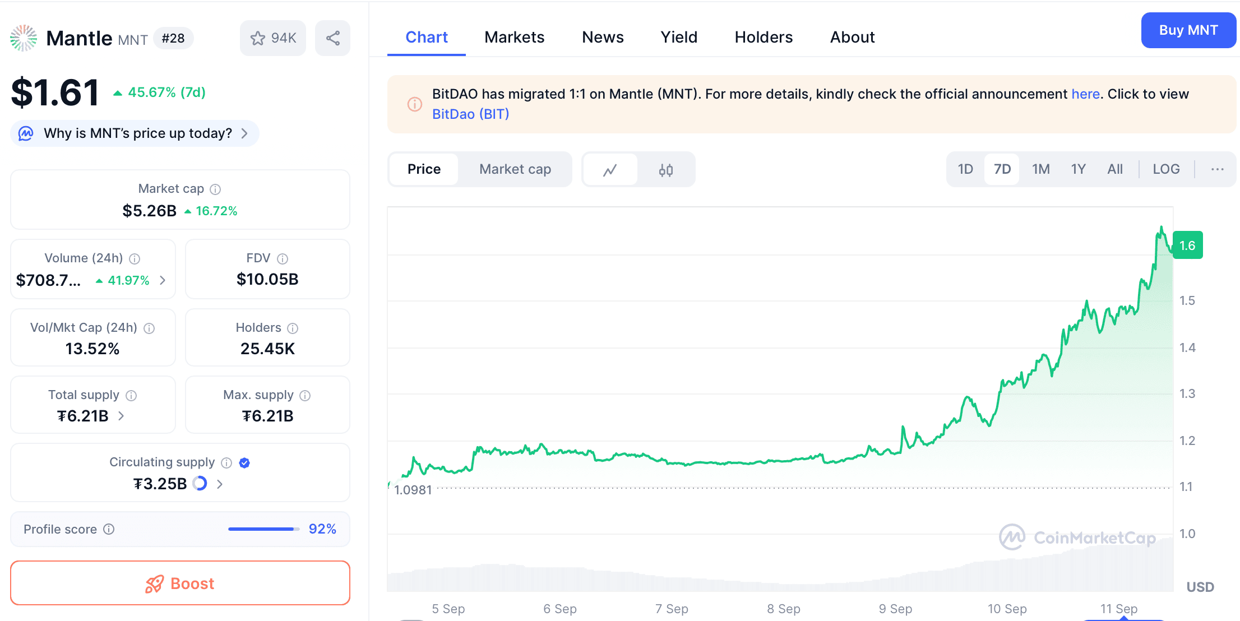Click the circulating supply verified badge

[x=244, y=462]
